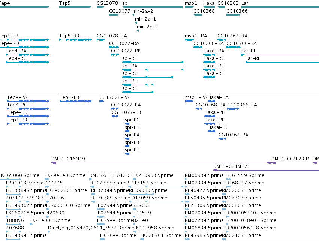Open the Hakai-RE transcript
This screenshot has height=241, width=319.
(x=214, y=66)
